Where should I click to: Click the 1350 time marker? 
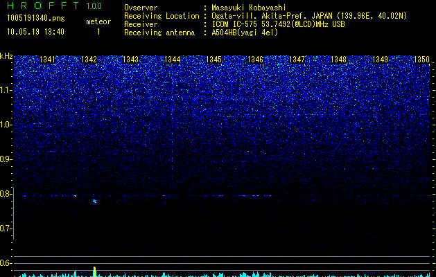(422, 60)
